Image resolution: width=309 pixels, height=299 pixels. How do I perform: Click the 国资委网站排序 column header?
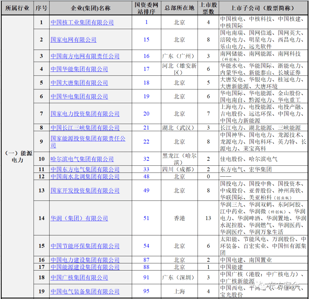[x=146, y=8]
